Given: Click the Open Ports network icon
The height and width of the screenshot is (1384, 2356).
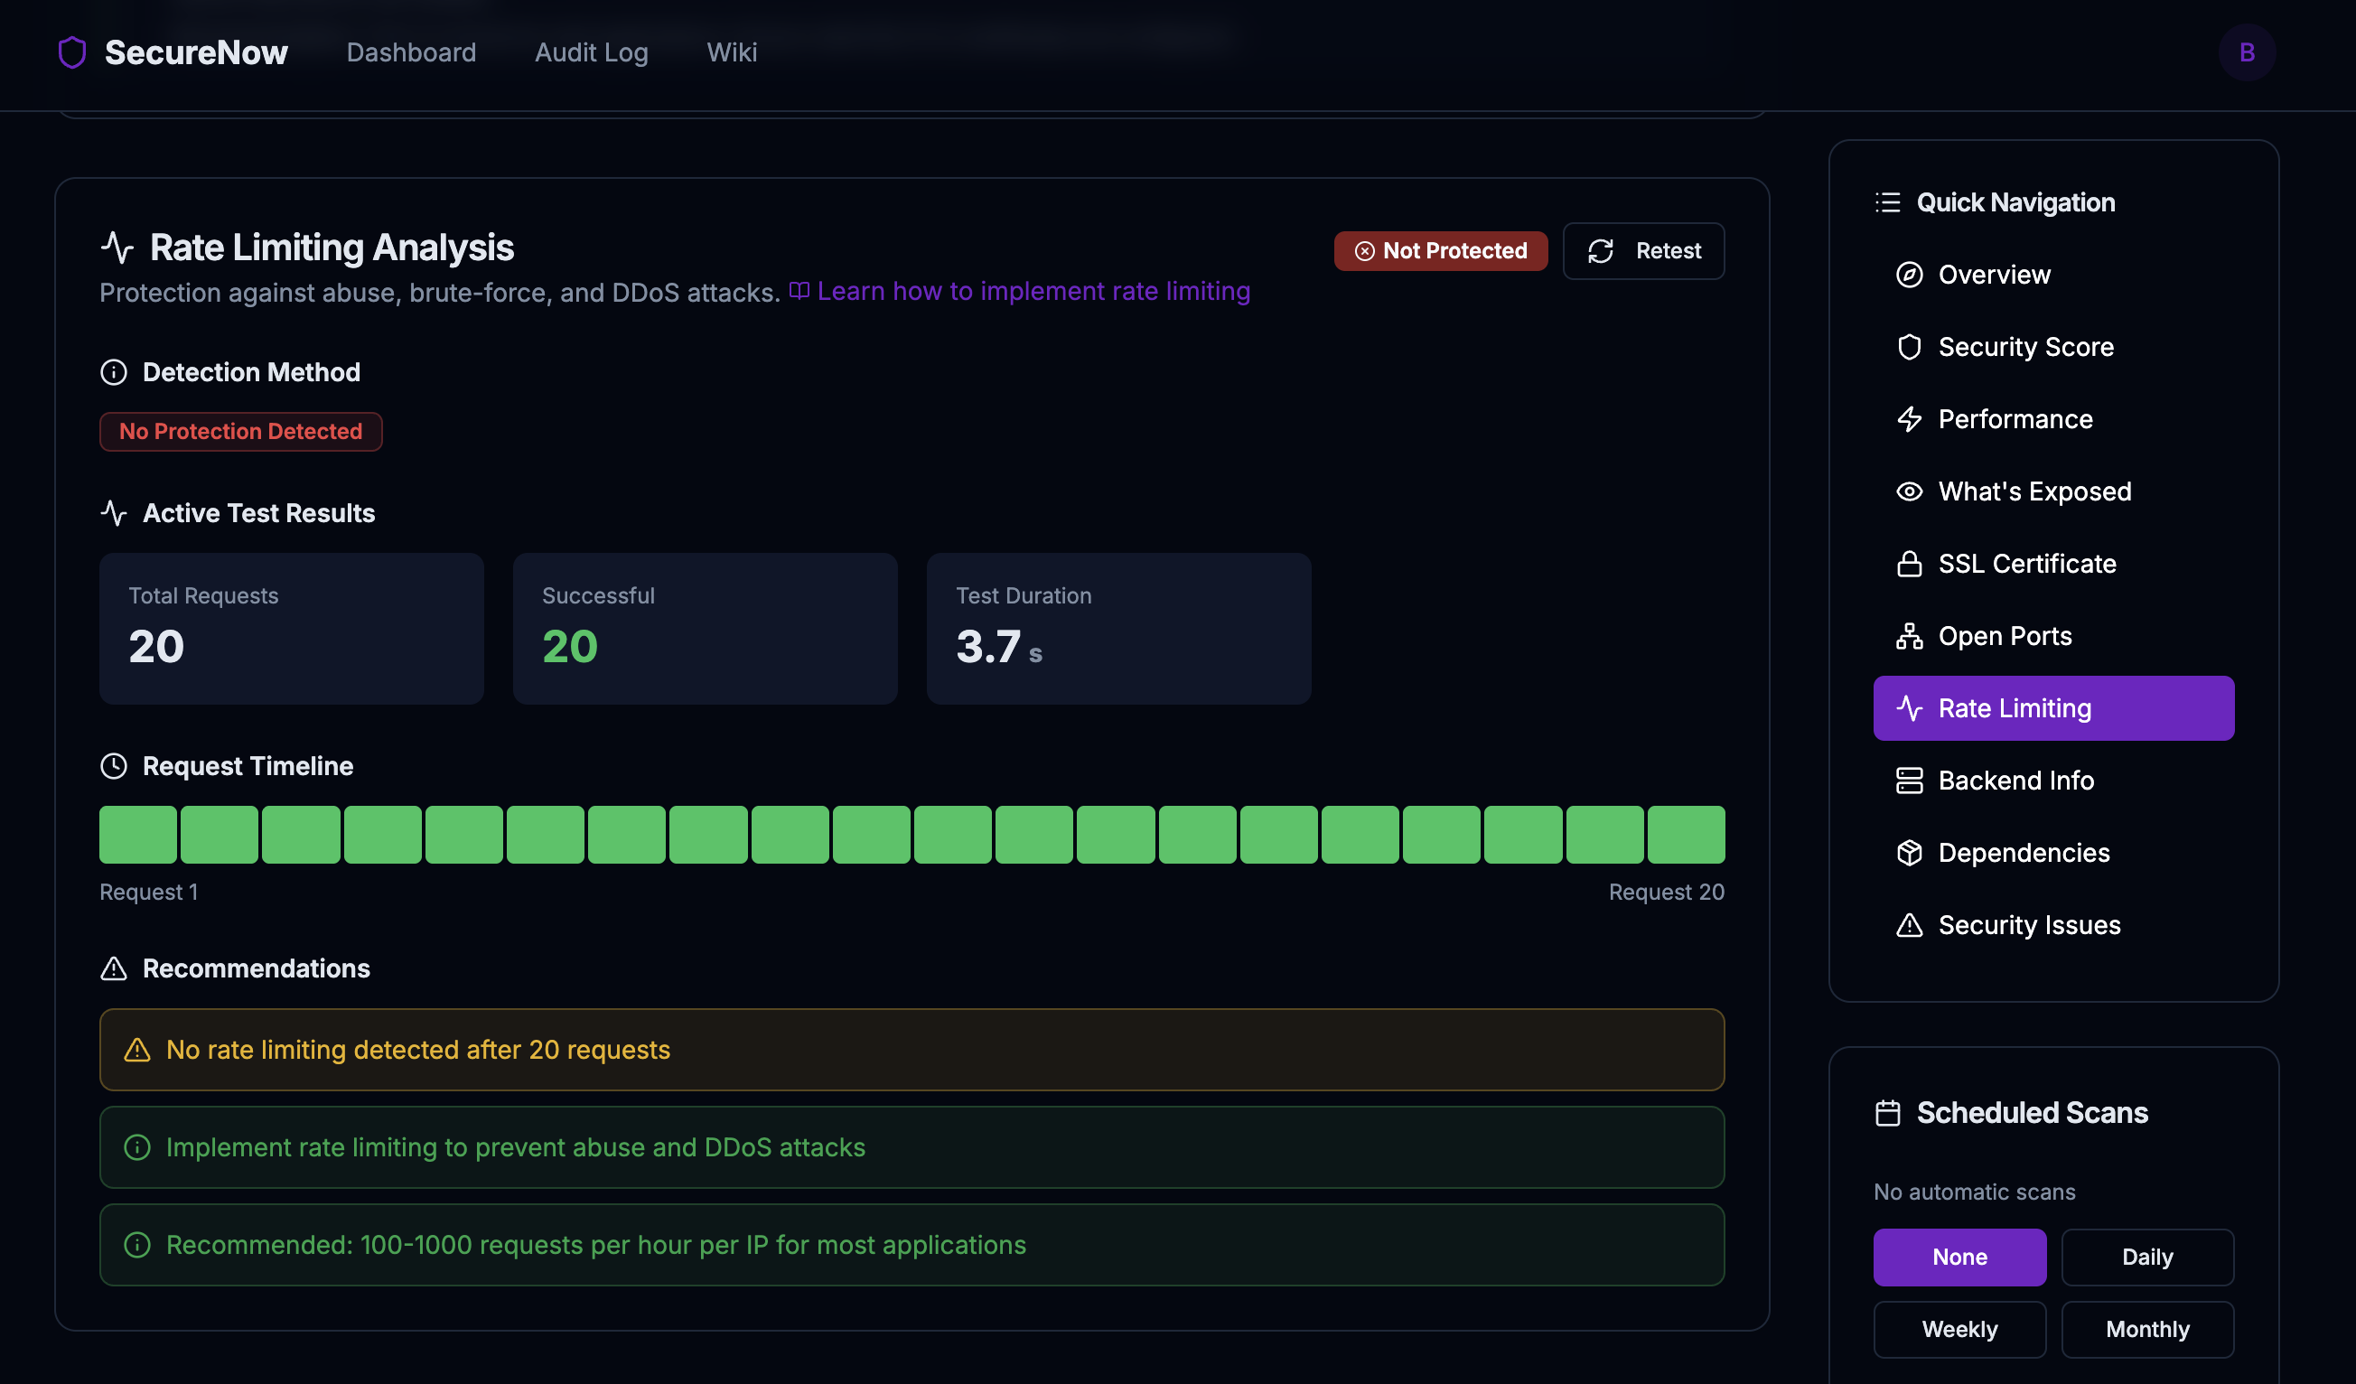Looking at the screenshot, I should pyautogui.click(x=1909, y=636).
